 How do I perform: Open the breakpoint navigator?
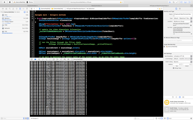pyautogui.click(x=24, y=9)
